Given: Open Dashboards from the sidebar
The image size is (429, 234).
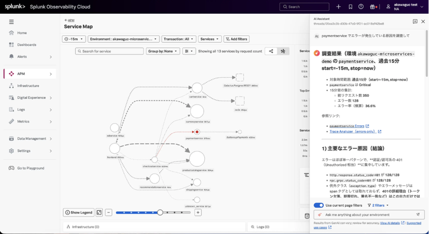Looking at the screenshot, I should [26, 45].
